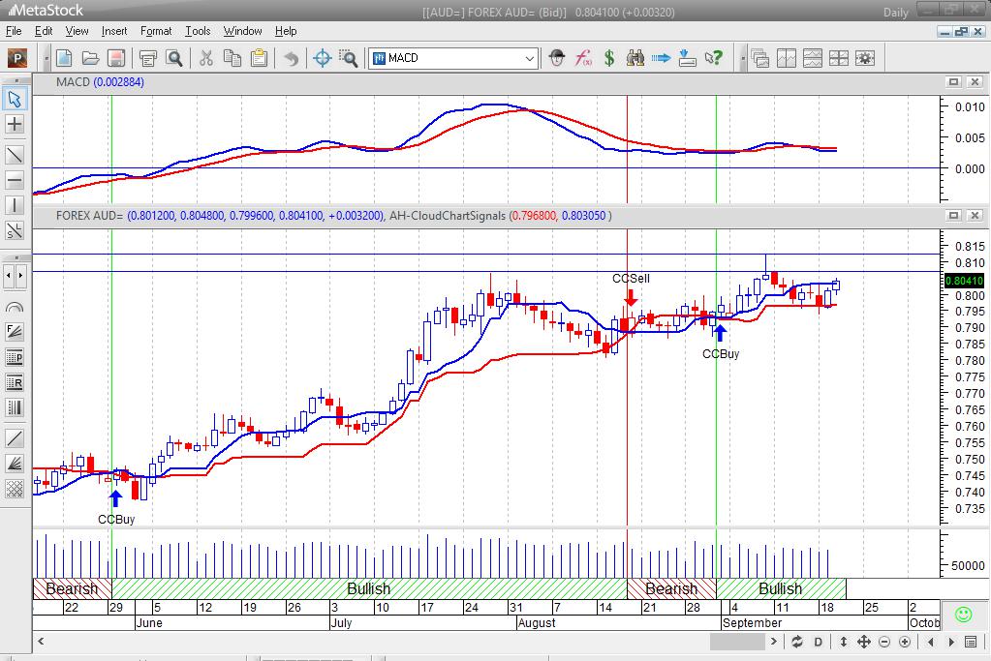Click the paste clipboard icon
Screen dimensions: 991x661
(260, 58)
